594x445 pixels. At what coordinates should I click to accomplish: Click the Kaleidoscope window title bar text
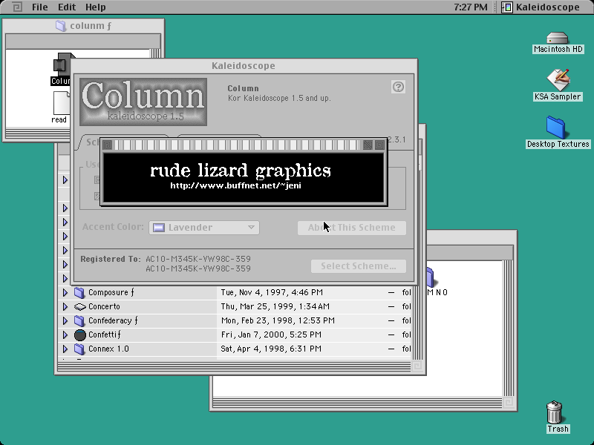click(244, 66)
